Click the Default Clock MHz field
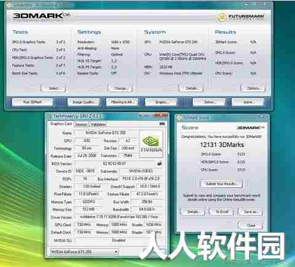 [x=84, y=232]
